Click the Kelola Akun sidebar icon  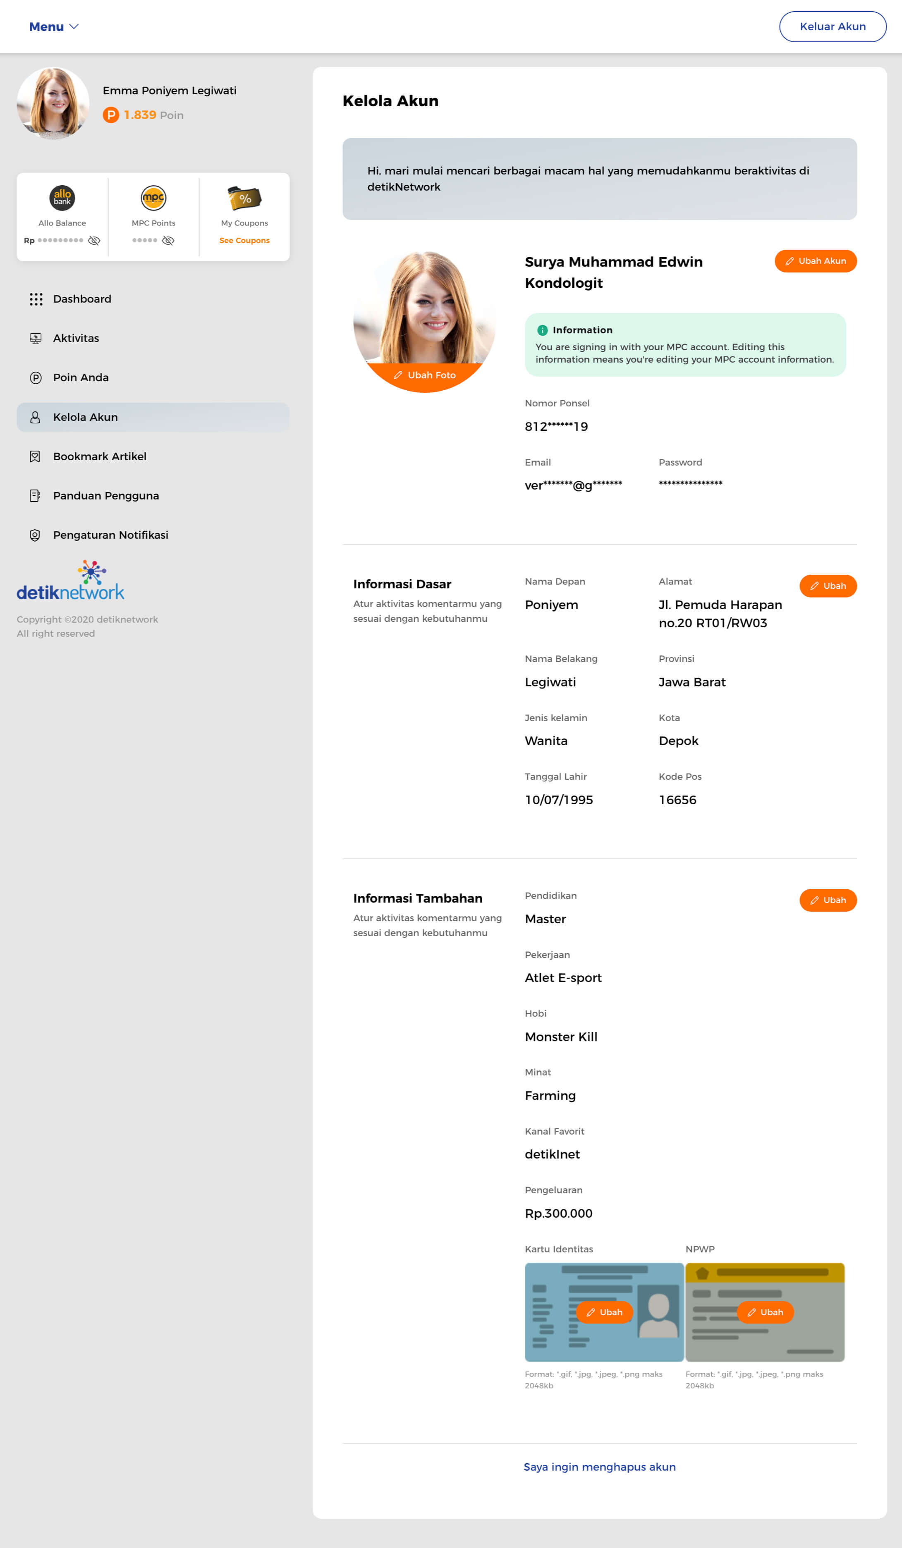click(36, 416)
